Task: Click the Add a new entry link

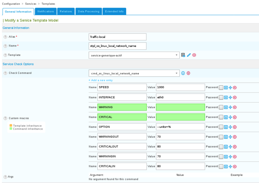Action: pyautogui.click(x=101, y=80)
